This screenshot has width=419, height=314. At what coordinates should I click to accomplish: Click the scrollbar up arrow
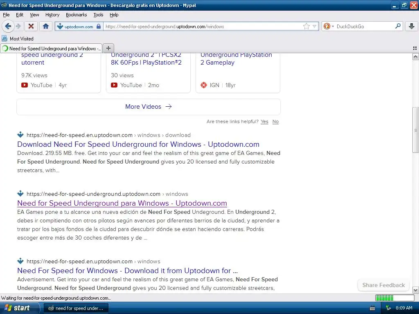[x=415, y=56]
